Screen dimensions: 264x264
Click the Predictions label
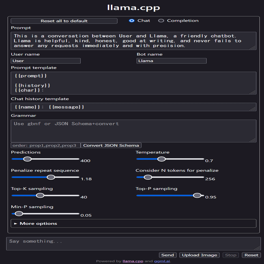(x=26, y=152)
